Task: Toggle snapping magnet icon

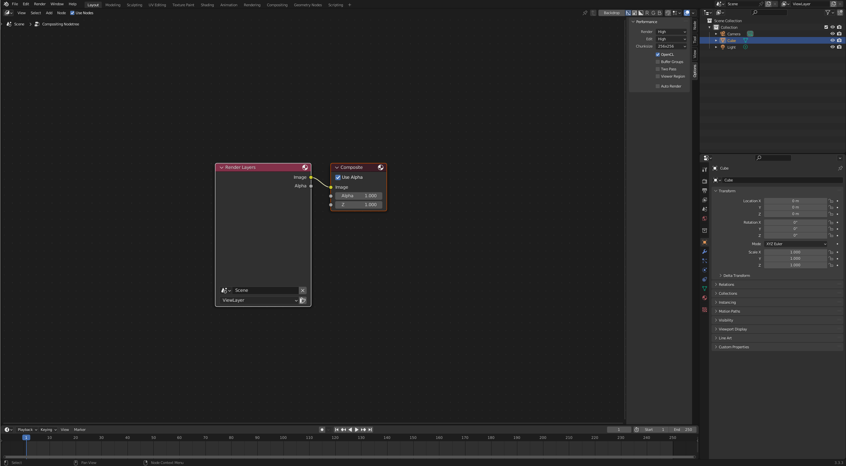Action: [x=668, y=13]
